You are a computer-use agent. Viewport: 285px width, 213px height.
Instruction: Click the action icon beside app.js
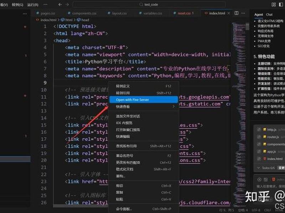(x=259, y=152)
